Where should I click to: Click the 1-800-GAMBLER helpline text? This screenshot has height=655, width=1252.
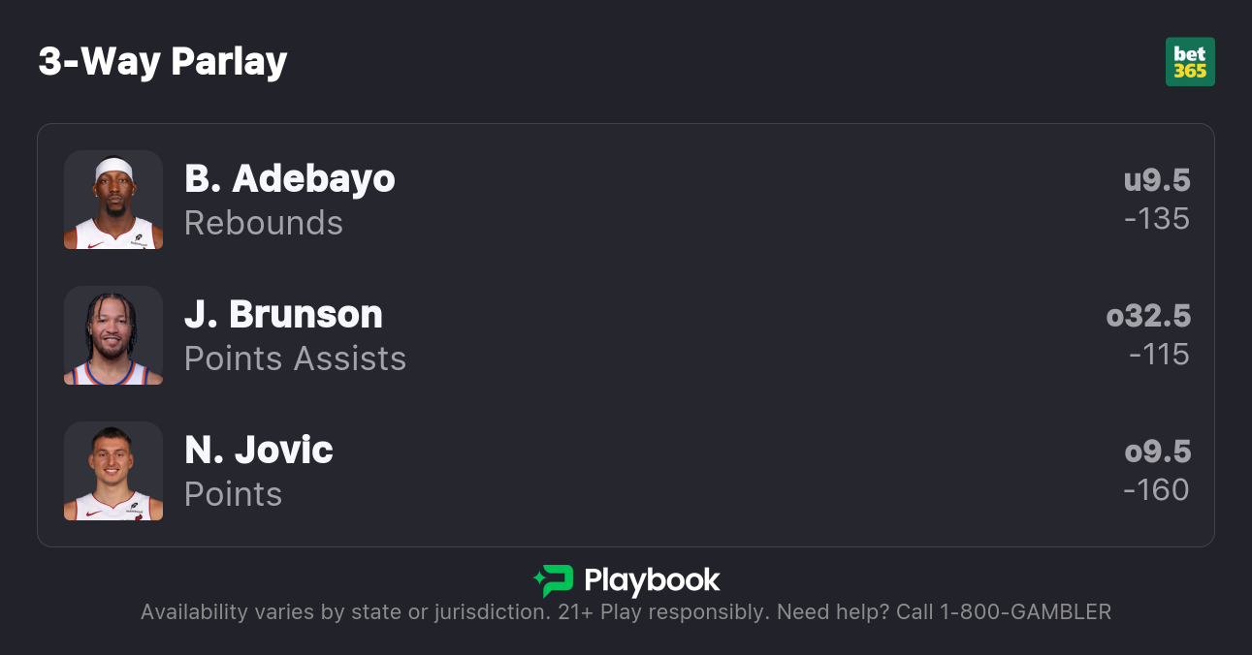1022,612
